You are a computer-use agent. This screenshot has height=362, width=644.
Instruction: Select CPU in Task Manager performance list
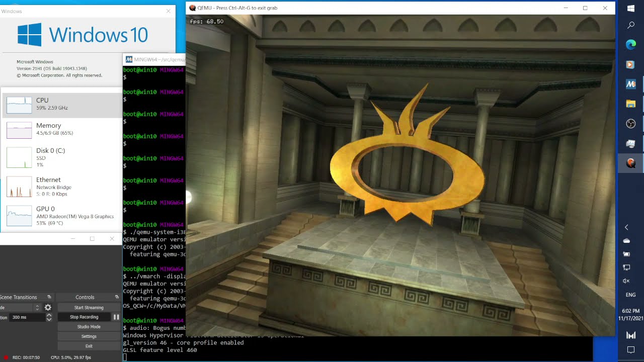(62, 104)
